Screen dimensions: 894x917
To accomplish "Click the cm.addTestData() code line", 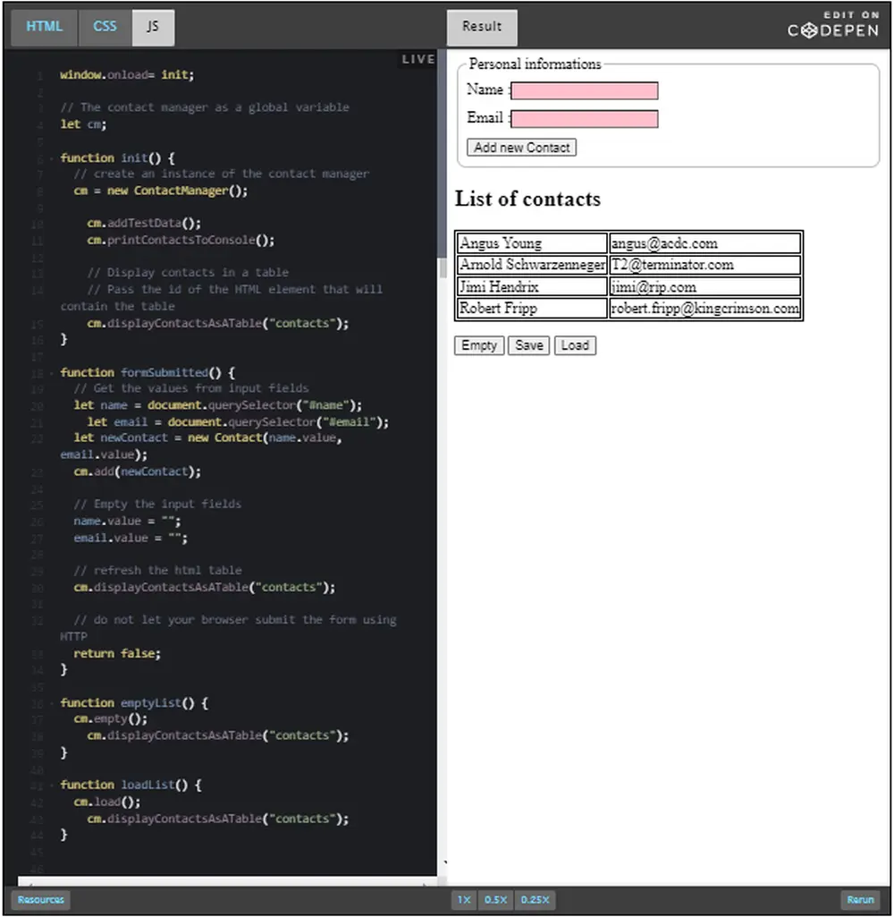I will (144, 224).
